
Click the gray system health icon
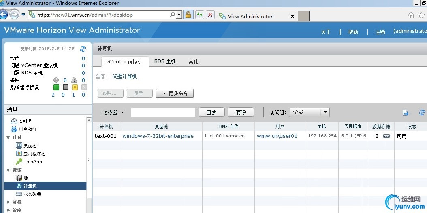pyautogui.click(x=65, y=87)
